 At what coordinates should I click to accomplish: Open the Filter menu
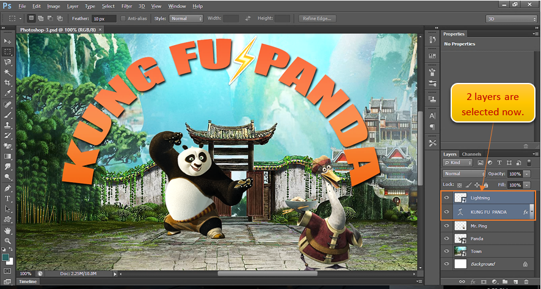(126, 6)
